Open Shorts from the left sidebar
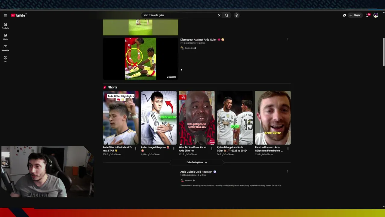 [5, 37]
